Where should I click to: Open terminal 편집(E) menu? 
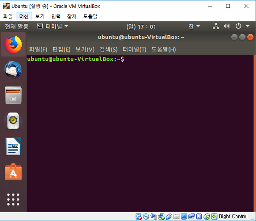61,49
